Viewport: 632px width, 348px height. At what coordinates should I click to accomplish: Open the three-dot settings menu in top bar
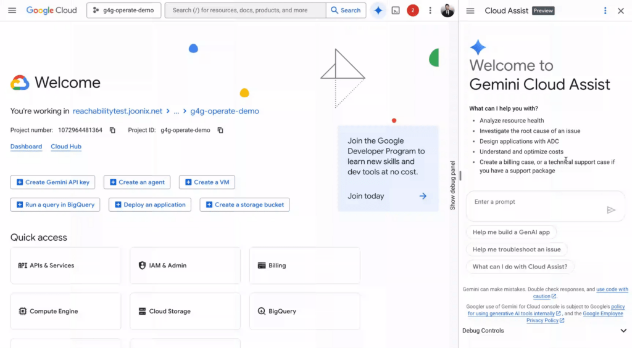pyautogui.click(x=430, y=10)
